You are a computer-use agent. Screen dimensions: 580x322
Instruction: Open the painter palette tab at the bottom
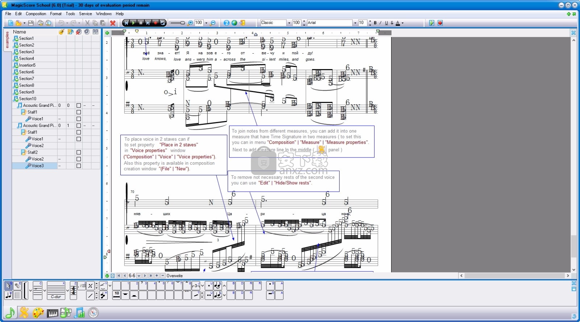tap(38, 312)
